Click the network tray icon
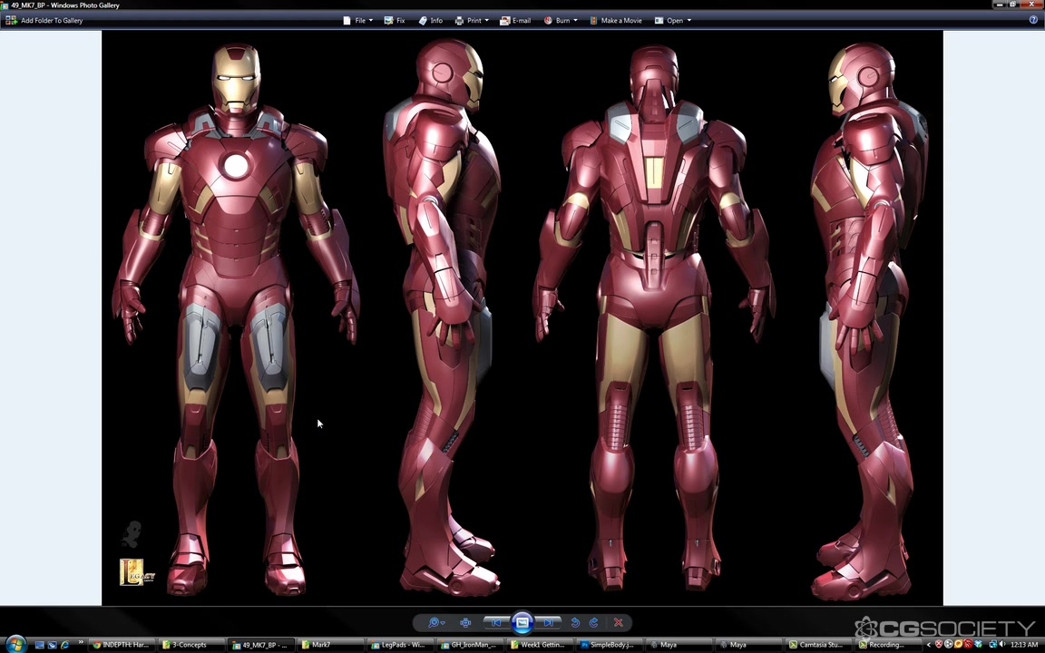1045x653 pixels. pyautogui.click(x=993, y=644)
